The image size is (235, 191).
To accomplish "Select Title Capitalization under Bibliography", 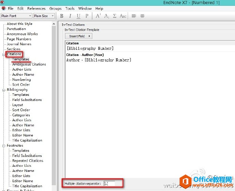I will tap(27, 141).
